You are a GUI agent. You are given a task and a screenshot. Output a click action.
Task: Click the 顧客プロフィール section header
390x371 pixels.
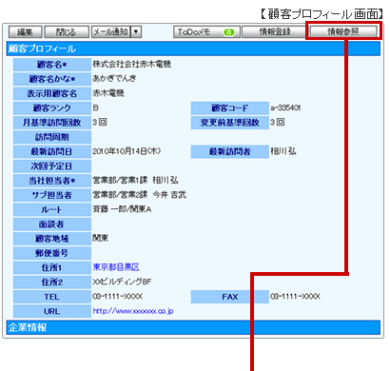(193, 49)
